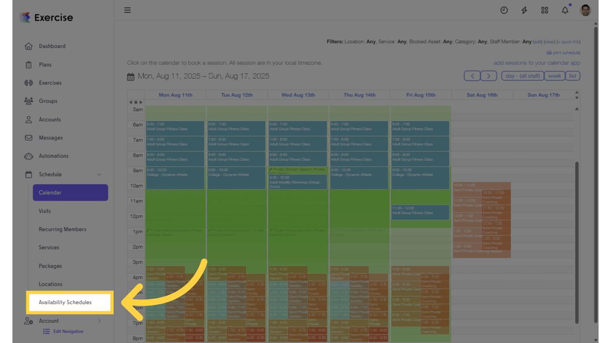The width and height of the screenshot is (611, 343).
Task: Switch to the day - (all staff) view
Action: [x=522, y=75]
